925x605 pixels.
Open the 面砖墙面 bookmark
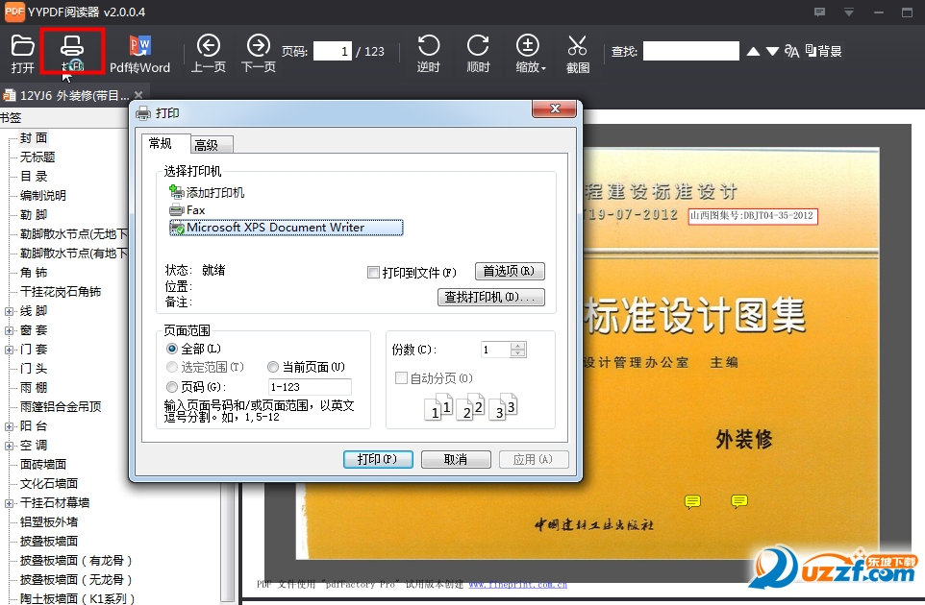tap(43, 464)
